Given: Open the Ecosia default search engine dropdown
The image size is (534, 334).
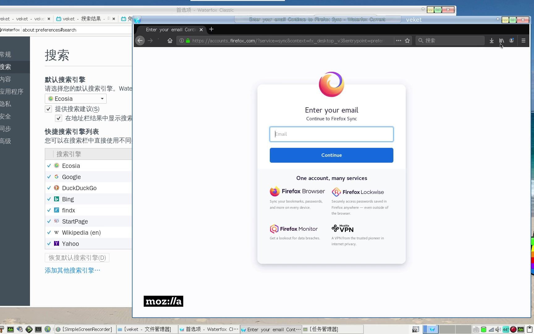Looking at the screenshot, I should click(76, 99).
